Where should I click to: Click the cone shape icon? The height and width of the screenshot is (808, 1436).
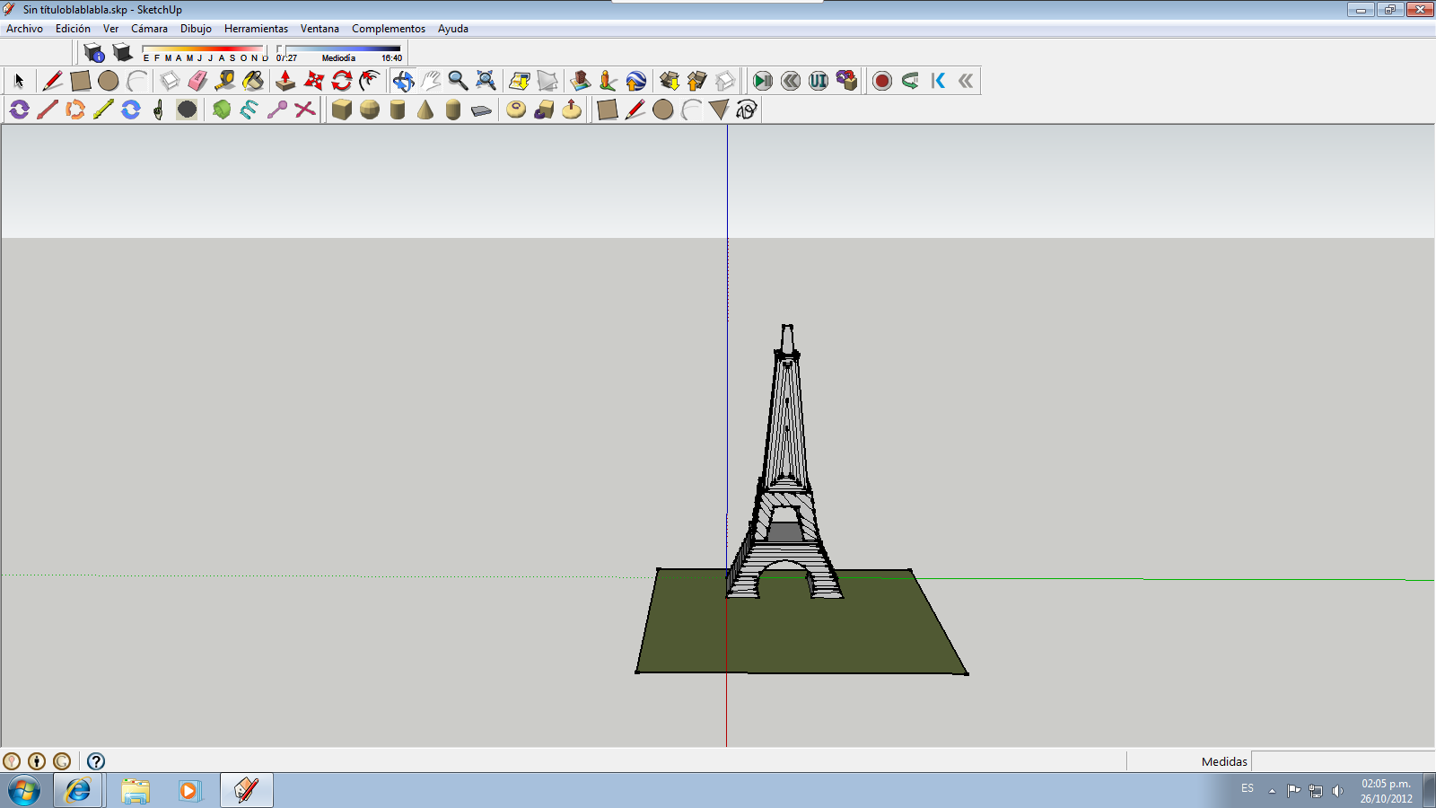click(425, 110)
